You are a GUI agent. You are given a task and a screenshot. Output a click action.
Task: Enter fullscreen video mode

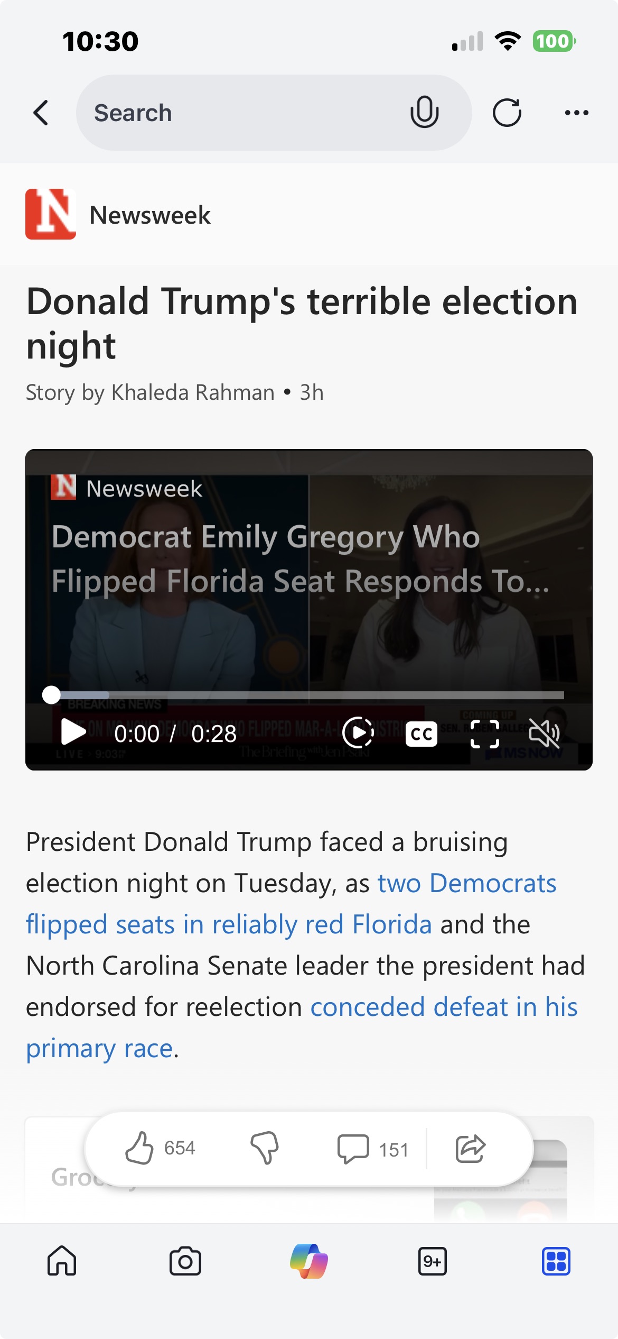coord(484,734)
